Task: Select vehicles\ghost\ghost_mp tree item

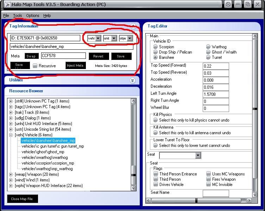Action: point(43,152)
